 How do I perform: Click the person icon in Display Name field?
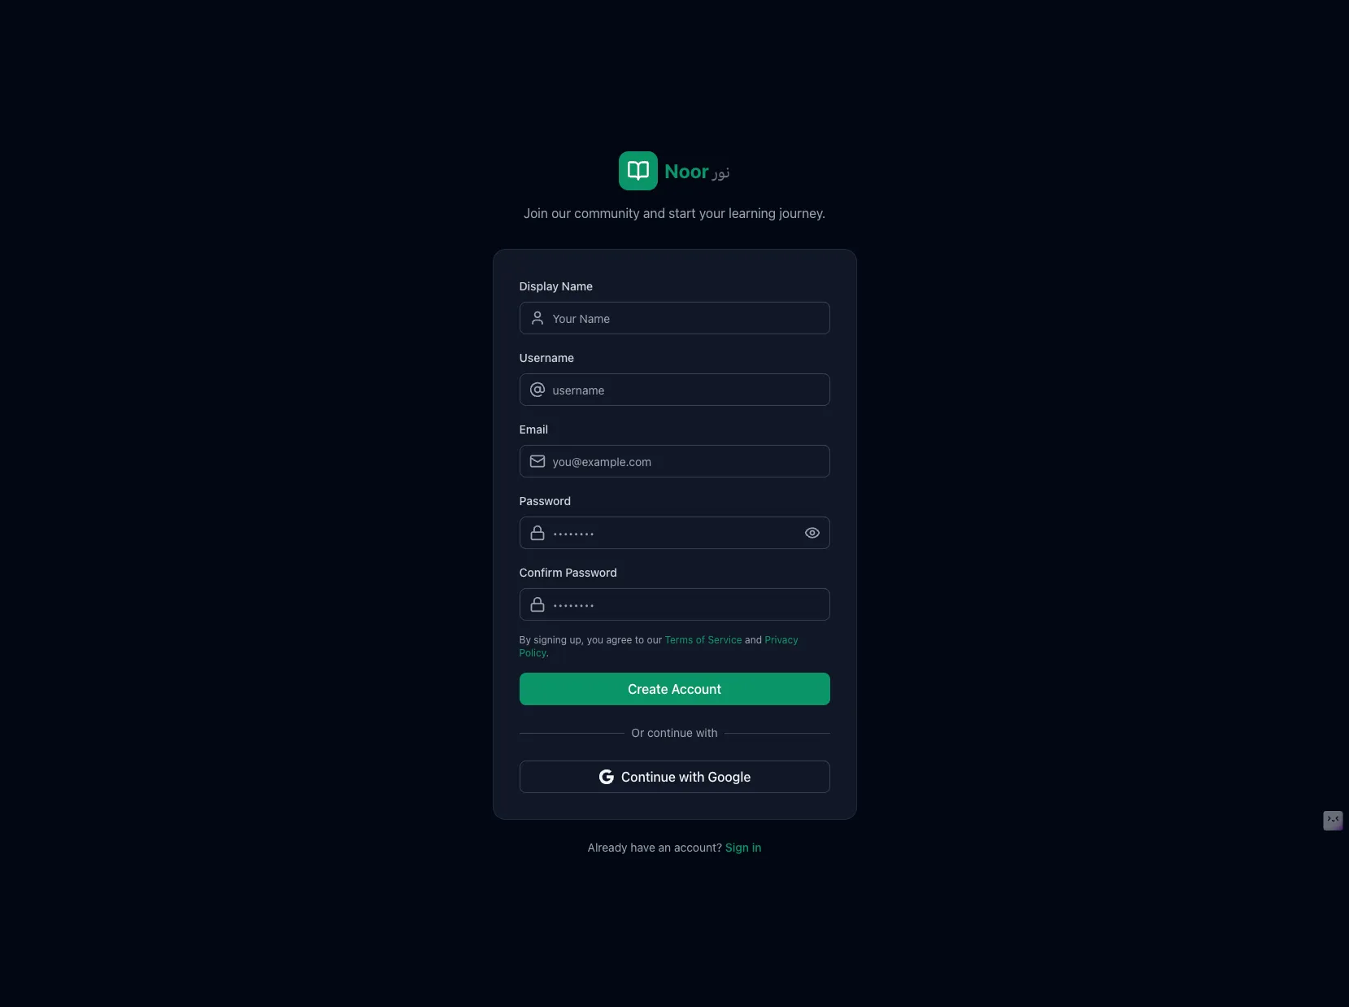click(537, 318)
